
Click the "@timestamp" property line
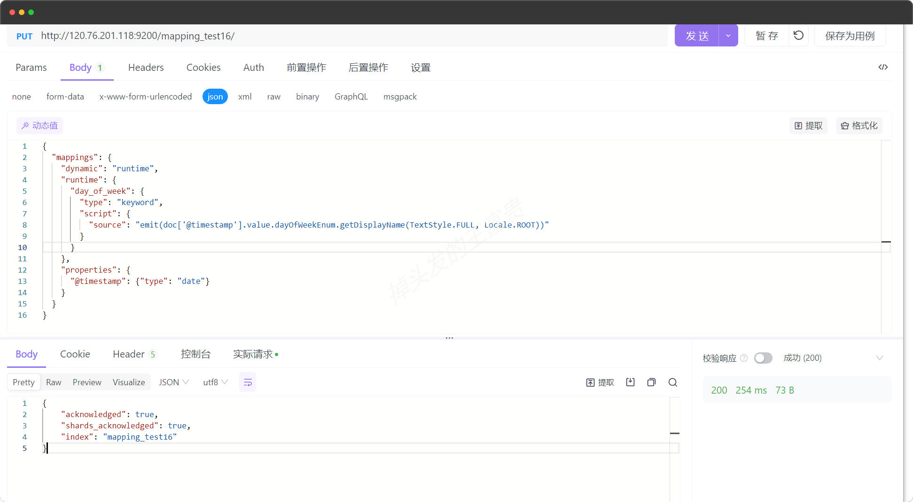click(140, 281)
